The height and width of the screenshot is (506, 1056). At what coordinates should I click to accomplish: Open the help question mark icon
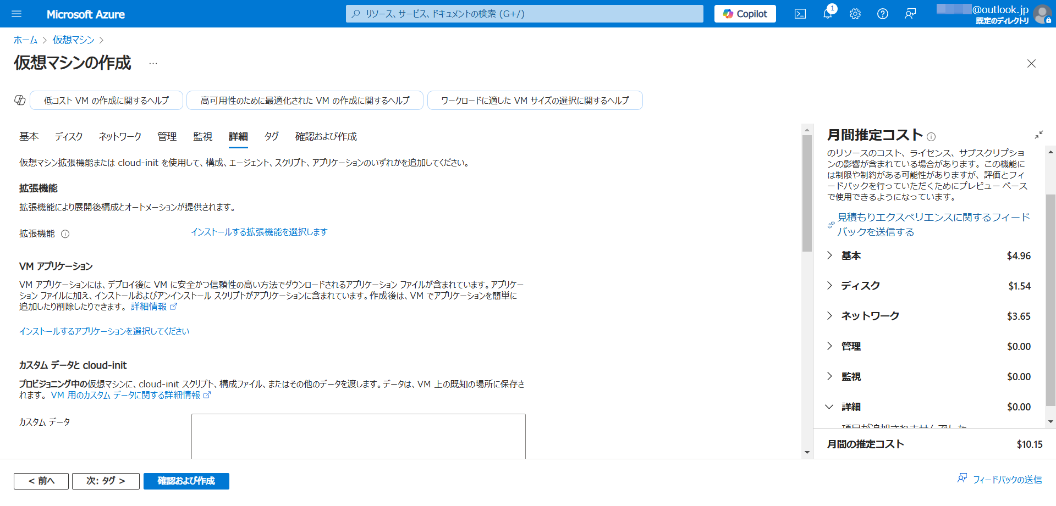coord(883,14)
